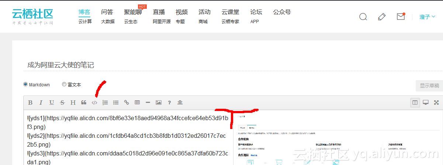Toggle fullscreen editor mode
The width and height of the screenshot is (443, 165).
pyautogui.click(x=436, y=103)
